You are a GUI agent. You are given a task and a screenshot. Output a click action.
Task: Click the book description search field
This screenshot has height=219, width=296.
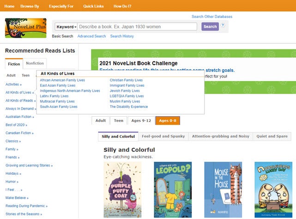(137, 27)
